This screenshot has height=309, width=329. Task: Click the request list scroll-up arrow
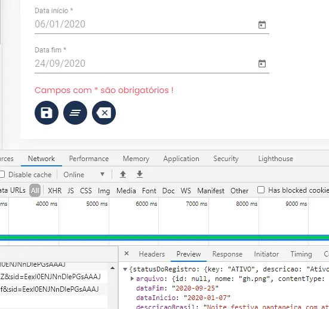tap(112, 268)
